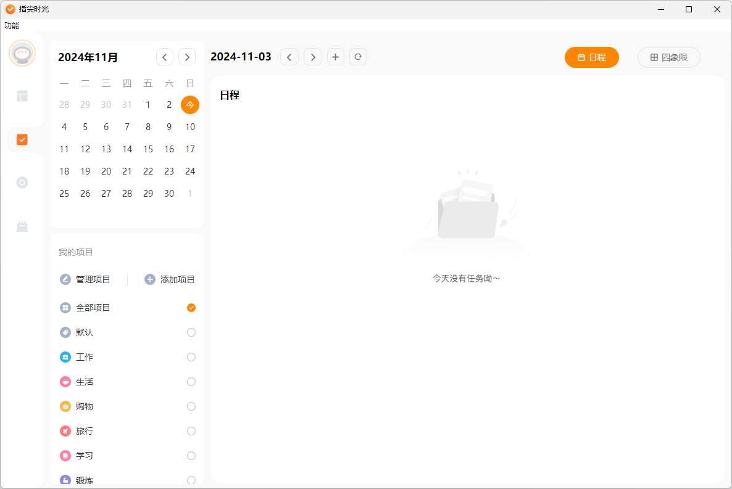Click the 2024年11月 month title
The width and height of the screenshot is (732, 489).
88,57
